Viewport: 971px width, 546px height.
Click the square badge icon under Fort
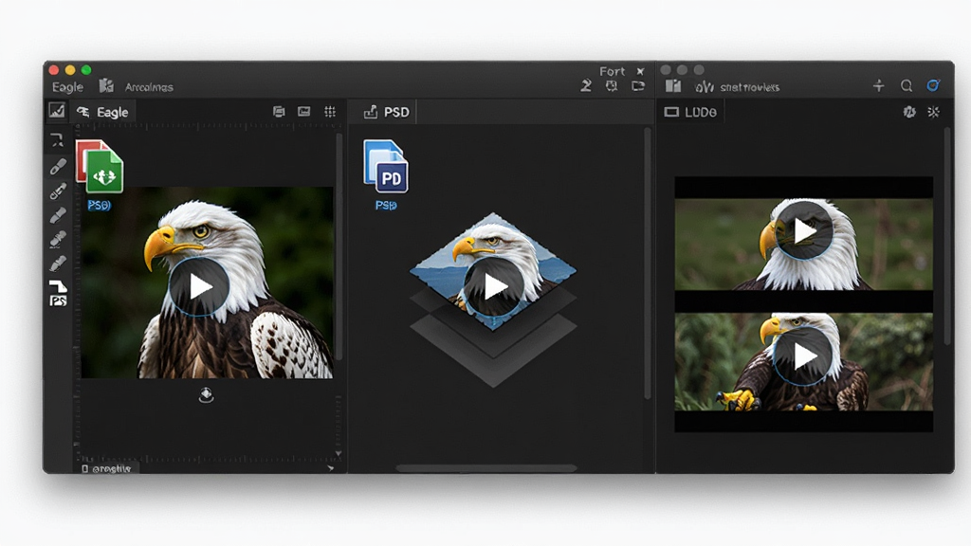coord(612,86)
